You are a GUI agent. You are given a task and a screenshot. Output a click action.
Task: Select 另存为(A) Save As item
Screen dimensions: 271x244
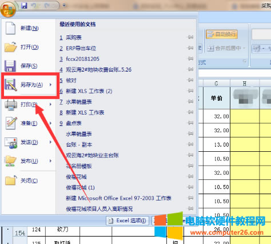tap(29, 85)
